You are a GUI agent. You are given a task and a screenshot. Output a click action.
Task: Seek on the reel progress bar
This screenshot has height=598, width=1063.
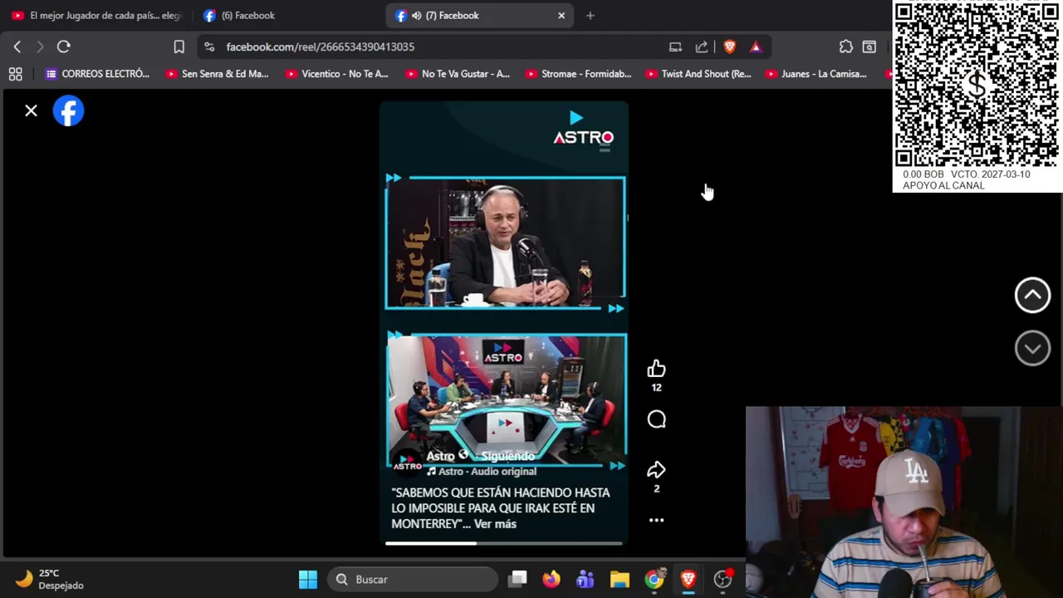(504, 543)
